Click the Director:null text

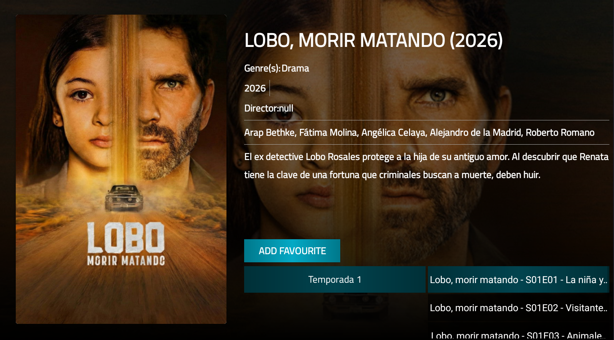[x=269, y=108]
